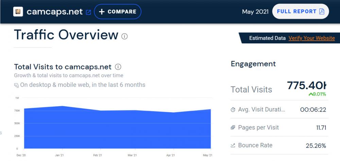Click the camcaps.net domain name in header
This screenshot has width=340, height=161.
(54, 12)
